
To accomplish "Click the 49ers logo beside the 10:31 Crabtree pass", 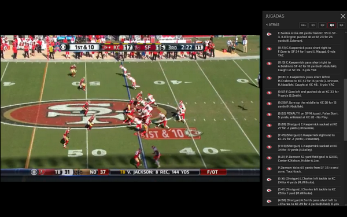I will coord(269,78).
